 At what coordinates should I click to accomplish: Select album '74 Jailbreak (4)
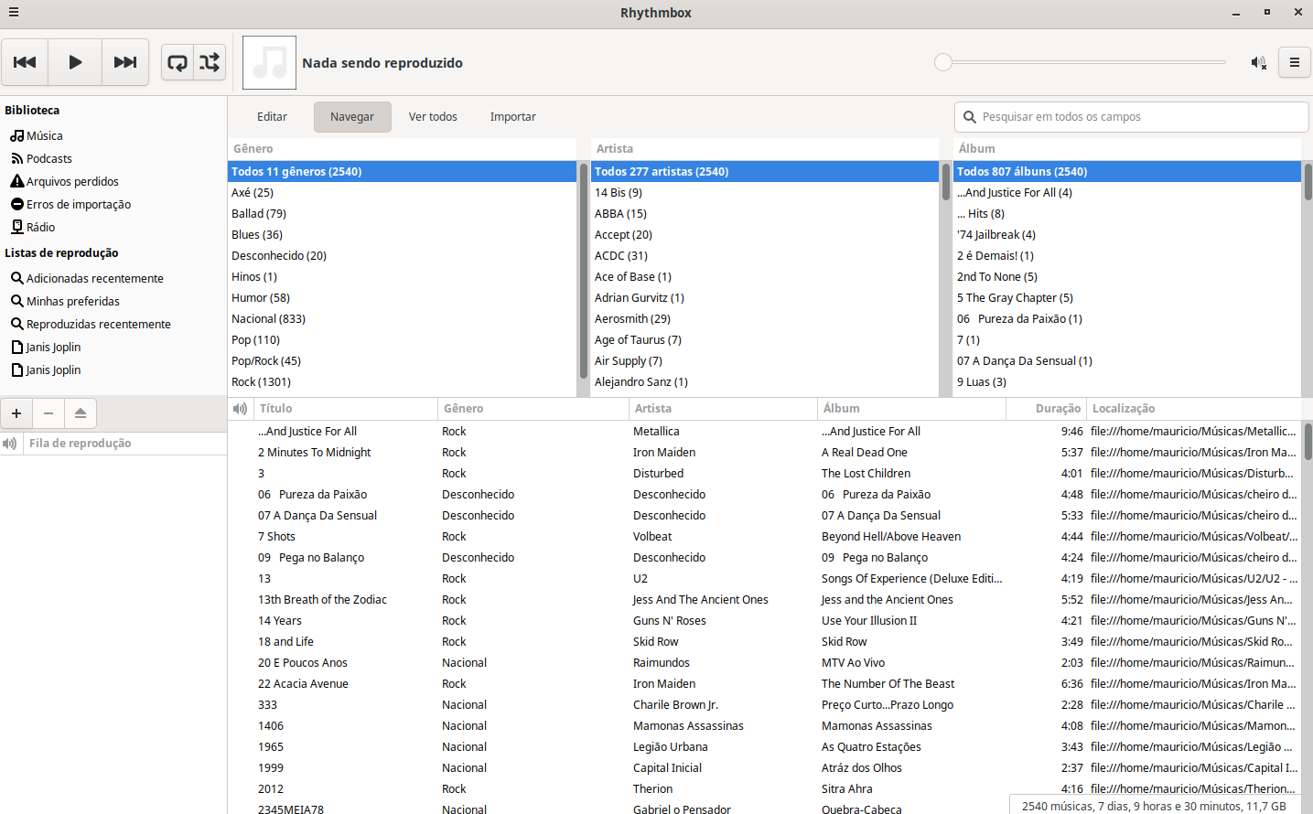coord(1127,234)
